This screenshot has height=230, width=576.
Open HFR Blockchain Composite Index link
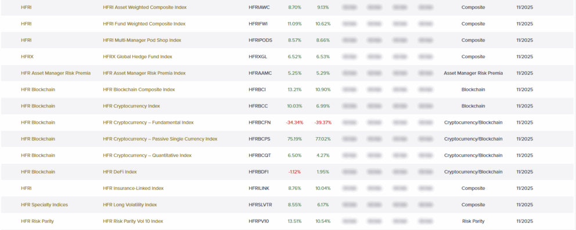coord(139,89)
